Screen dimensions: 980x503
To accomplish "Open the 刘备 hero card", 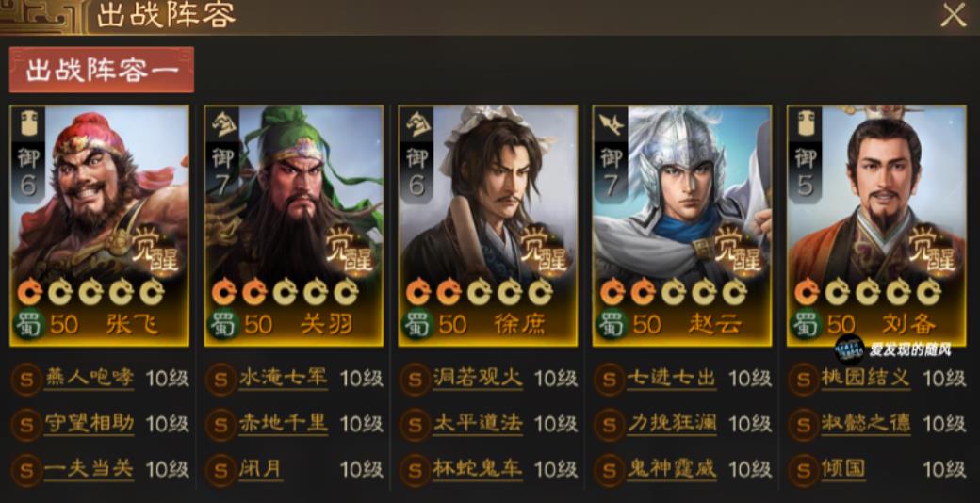I will 877,225.
